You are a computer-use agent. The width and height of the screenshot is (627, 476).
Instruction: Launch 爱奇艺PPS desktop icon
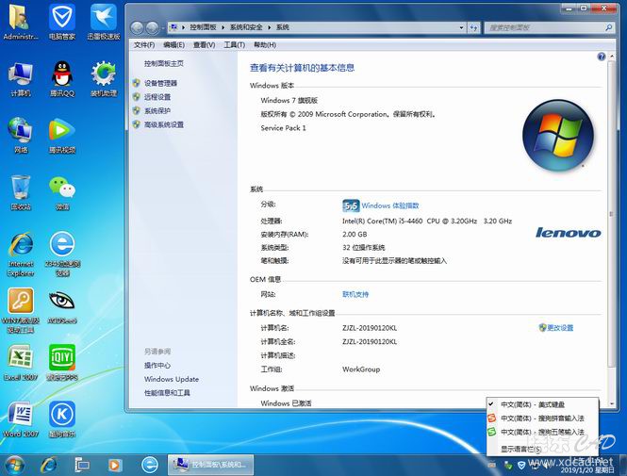[x=62, y=363]
